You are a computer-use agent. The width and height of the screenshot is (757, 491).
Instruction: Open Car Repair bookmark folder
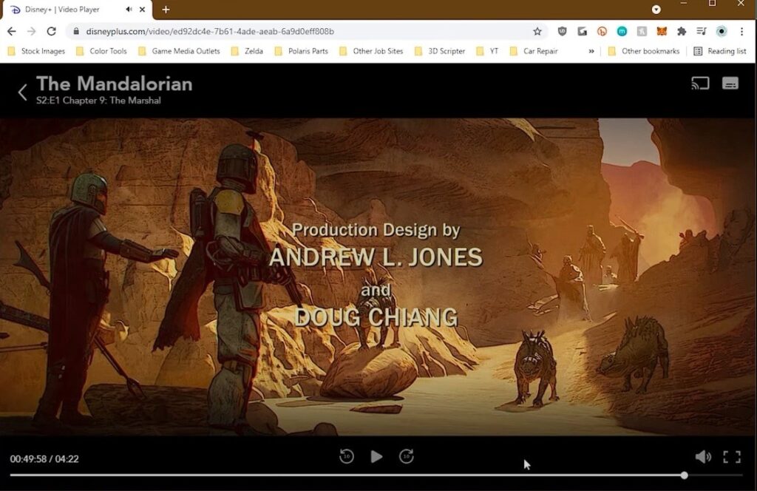(x=534, y=51)
